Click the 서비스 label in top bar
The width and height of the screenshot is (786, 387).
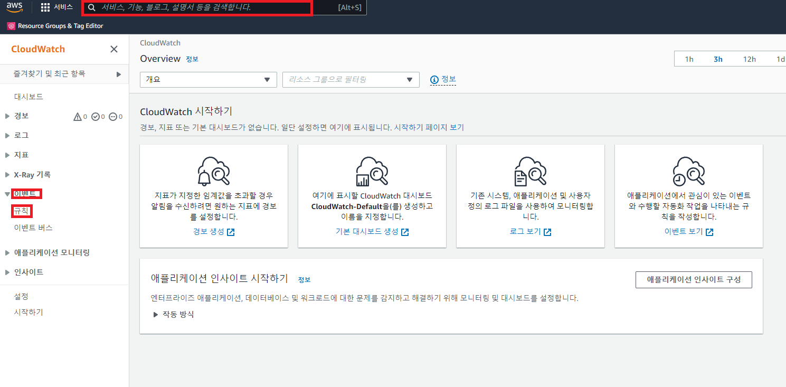tap(63, 7)
